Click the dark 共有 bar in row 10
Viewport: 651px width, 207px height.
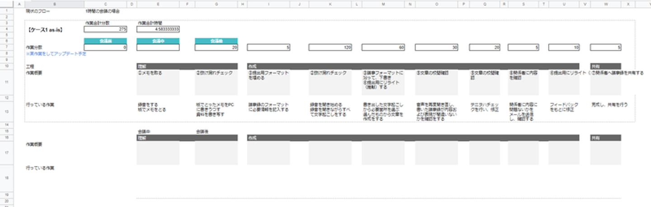[x=606, y=66]
